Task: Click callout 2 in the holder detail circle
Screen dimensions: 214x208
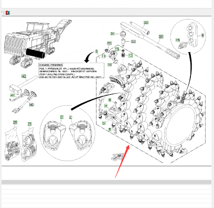Action: 70,117
